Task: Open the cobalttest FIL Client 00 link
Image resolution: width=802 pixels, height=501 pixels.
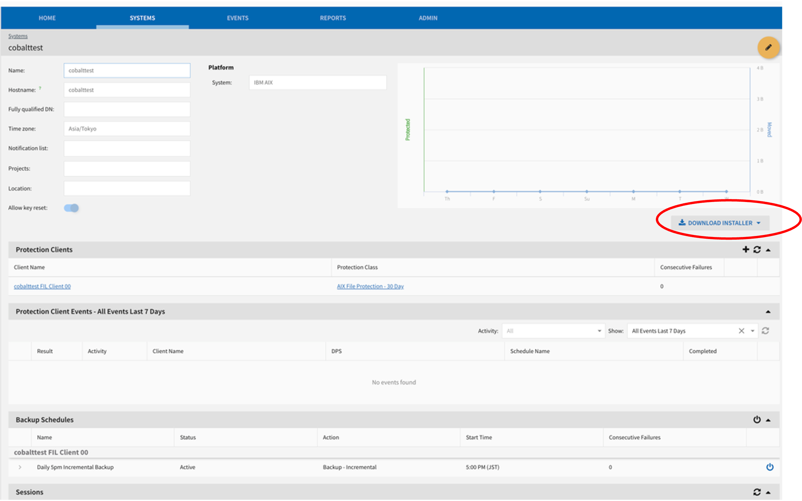Action: coord(42,286)
